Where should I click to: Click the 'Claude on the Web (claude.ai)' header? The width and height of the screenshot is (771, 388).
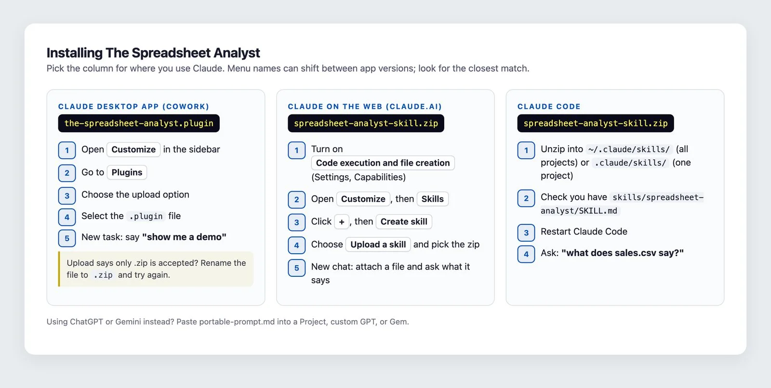[x=365, y=106]
